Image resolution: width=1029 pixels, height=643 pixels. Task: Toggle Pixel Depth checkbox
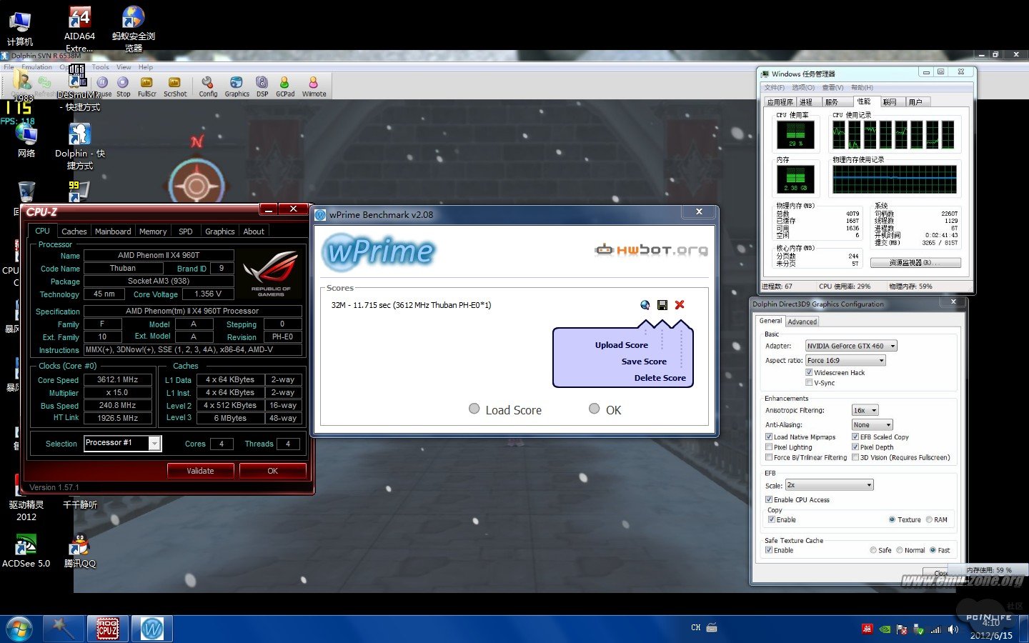[x=855, y=447]
